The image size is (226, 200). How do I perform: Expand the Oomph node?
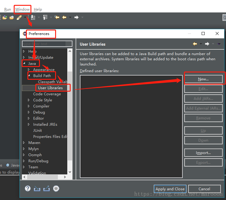click(x=24, y=155)
